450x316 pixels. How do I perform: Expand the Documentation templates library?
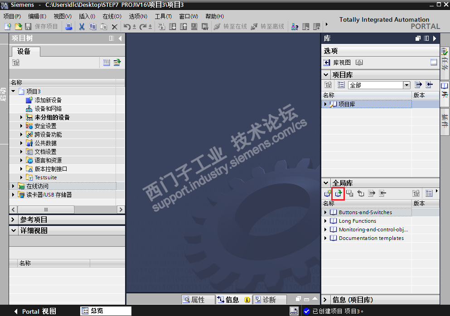(325, 238)
